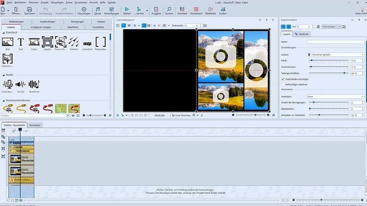Enable Reihenfolge umkehren checkbox

click(283, 85)
